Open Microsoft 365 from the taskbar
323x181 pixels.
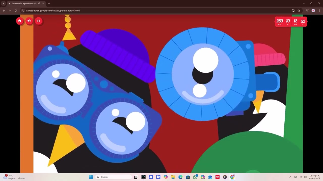coord(203,177)
